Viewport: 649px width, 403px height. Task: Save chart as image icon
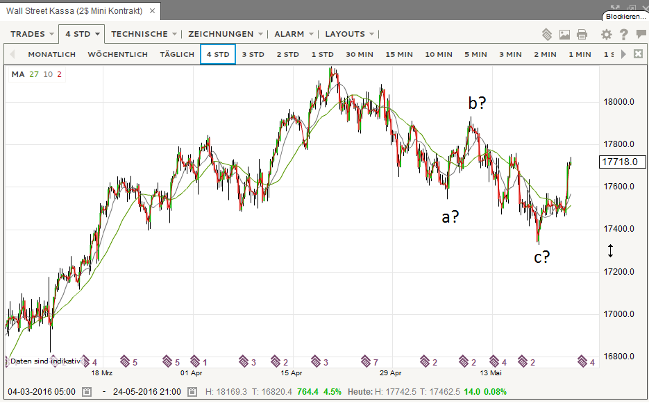tap(564, 34)
